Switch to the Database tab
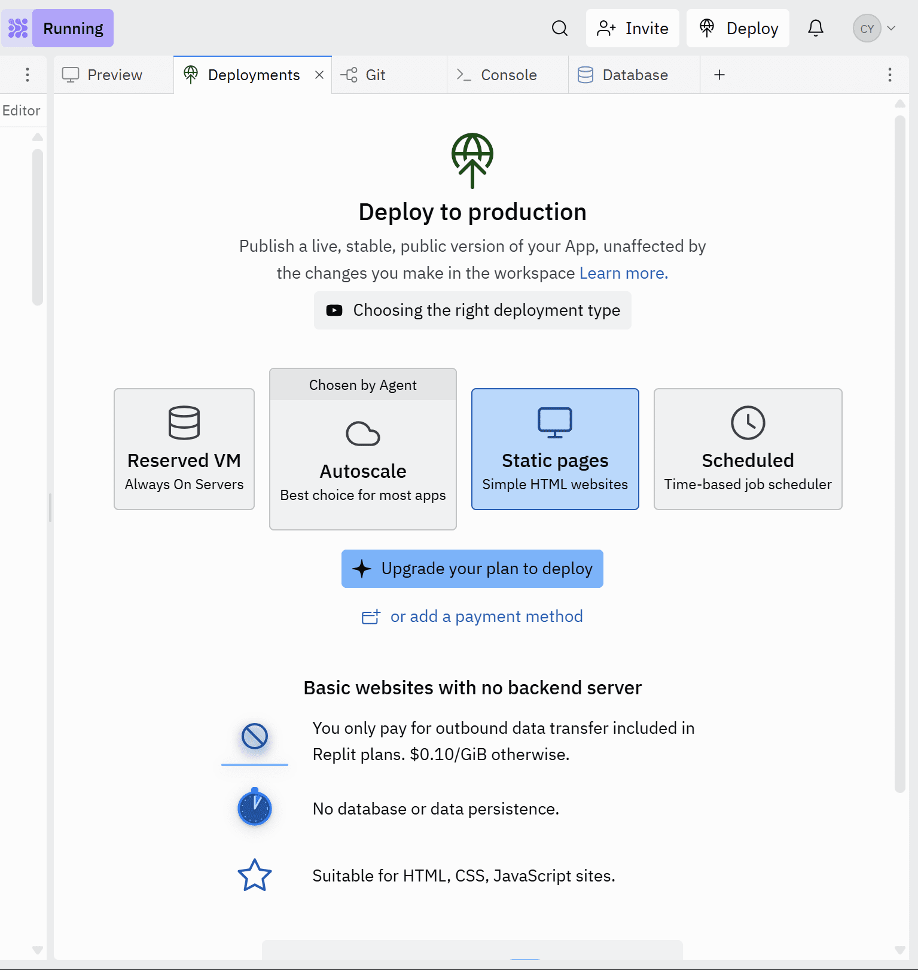 click(634, 75)
